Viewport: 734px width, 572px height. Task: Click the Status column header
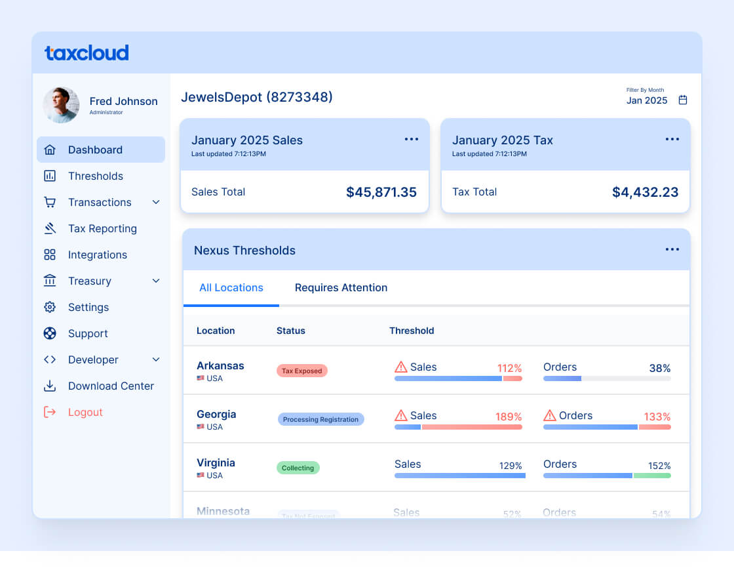coord(291,331)
